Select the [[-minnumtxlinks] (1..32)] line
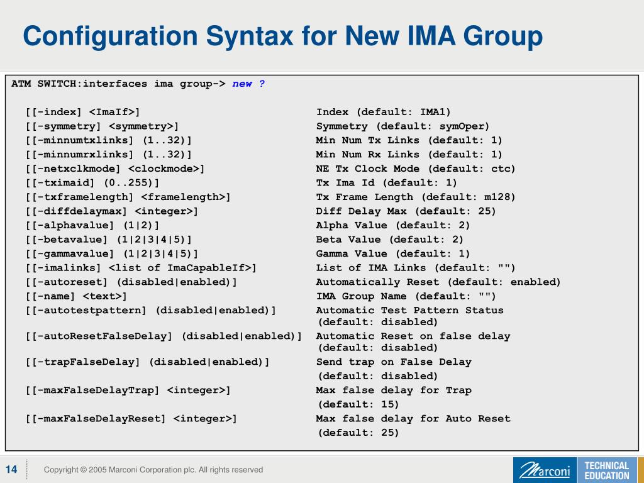Viewport: 644px width, 483px height. (108, 140)
